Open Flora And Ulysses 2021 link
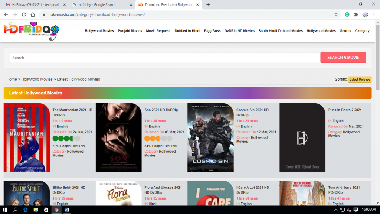Screen dimensions: 380x214 [x=163, y=190]
